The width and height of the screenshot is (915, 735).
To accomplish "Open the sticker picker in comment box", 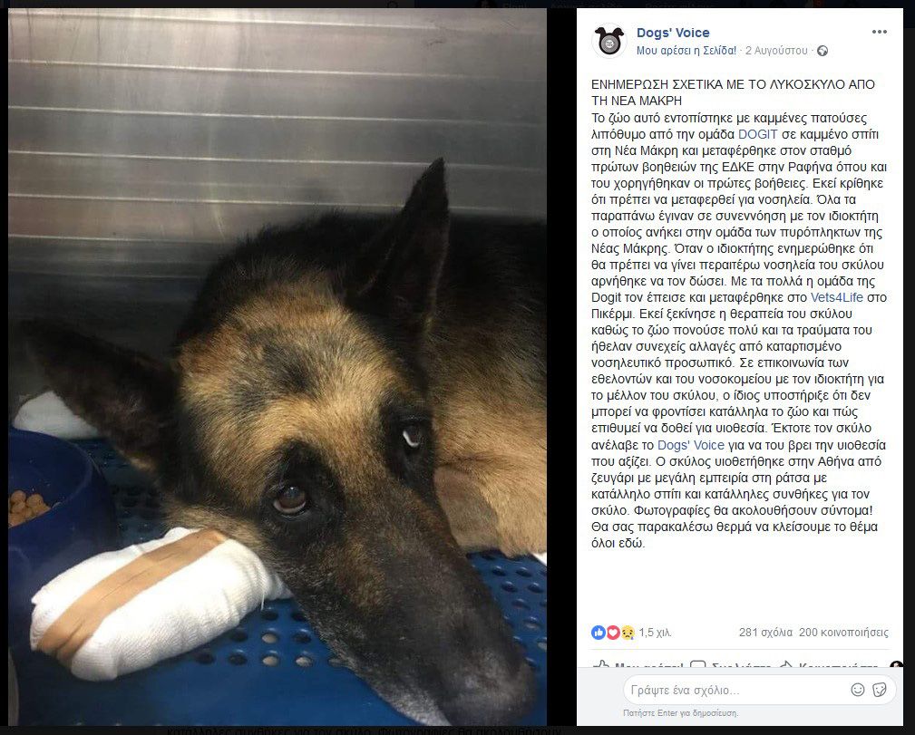I will point(879,690).
